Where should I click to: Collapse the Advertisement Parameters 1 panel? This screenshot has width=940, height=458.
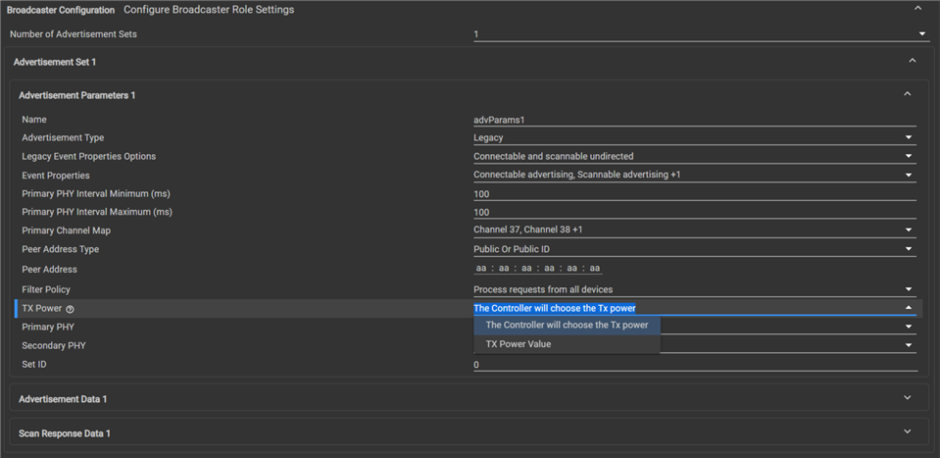pyautogui.click(x=908, y=93)
